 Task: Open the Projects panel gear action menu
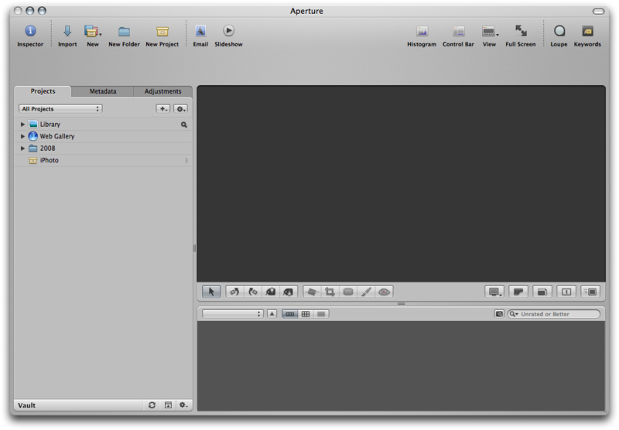click(180, 109)
